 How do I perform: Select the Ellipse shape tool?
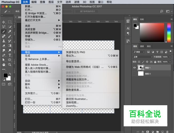pyautogui.click(x=10, y=60)
